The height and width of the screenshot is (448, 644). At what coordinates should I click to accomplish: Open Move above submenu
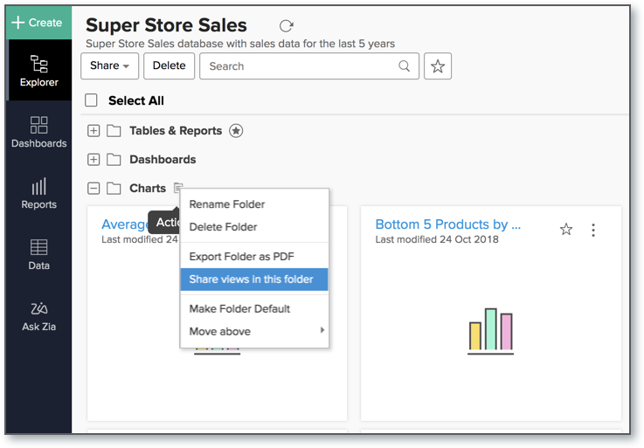coord(254,331)
